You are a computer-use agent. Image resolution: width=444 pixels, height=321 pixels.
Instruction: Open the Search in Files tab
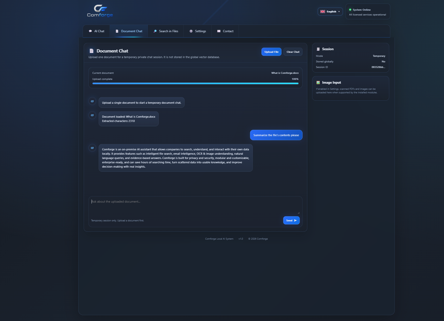pyautogui.click(x=166, y=31)
